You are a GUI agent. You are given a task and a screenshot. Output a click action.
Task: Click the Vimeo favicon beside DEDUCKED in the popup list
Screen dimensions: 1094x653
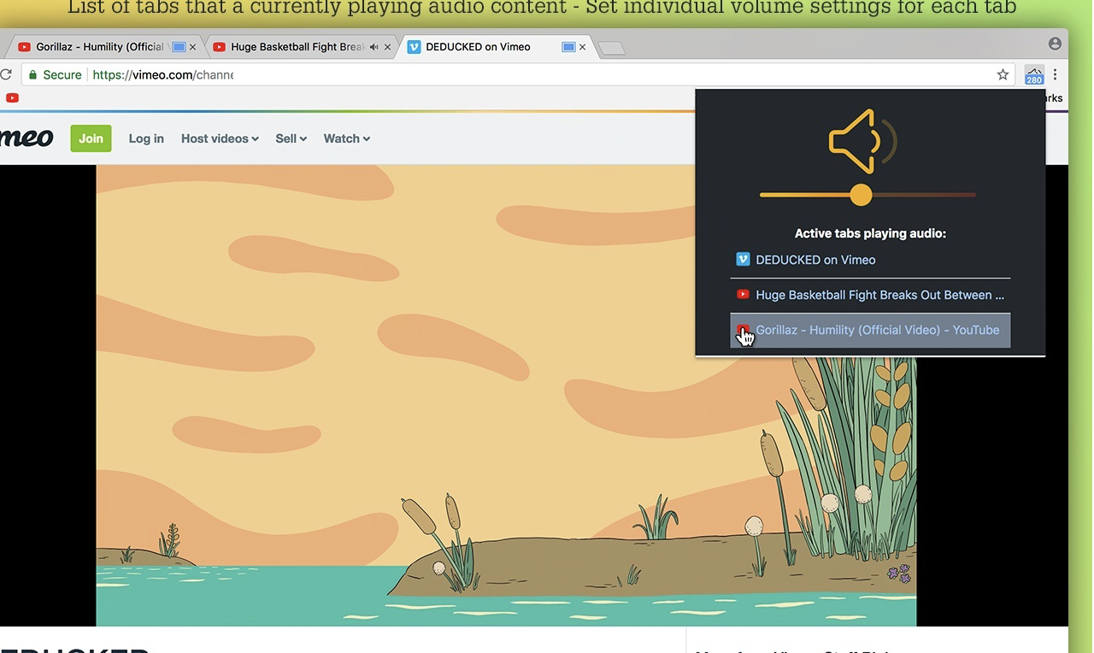[x=743, y=259]
